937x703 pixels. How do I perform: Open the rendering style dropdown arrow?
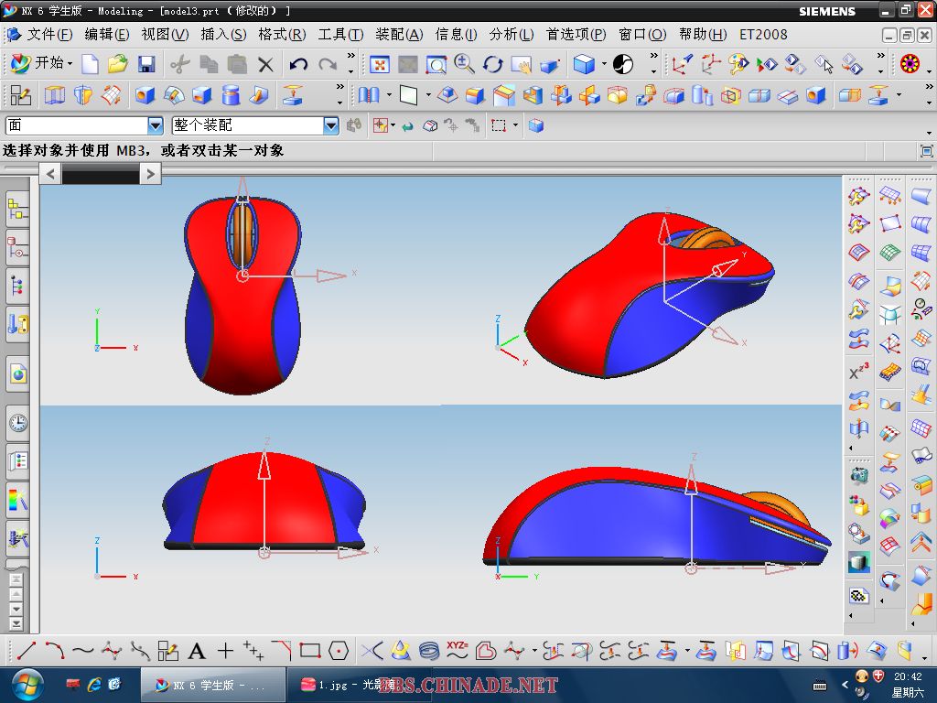pos(604,64)
